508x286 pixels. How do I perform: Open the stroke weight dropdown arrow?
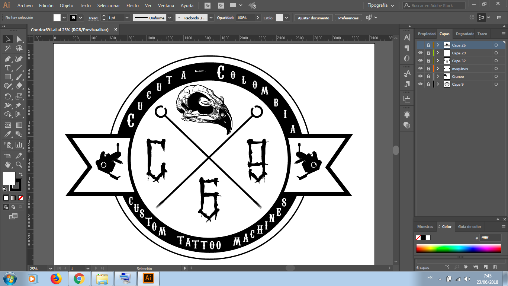pyautogui.click(x=127, y=18)
